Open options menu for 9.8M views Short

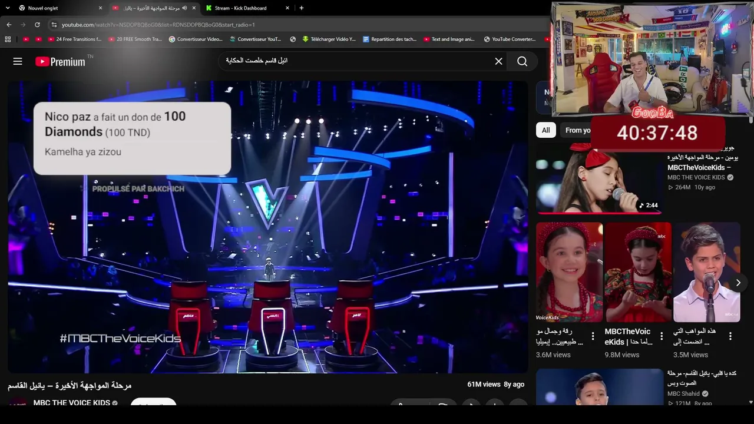coord(662,336)
